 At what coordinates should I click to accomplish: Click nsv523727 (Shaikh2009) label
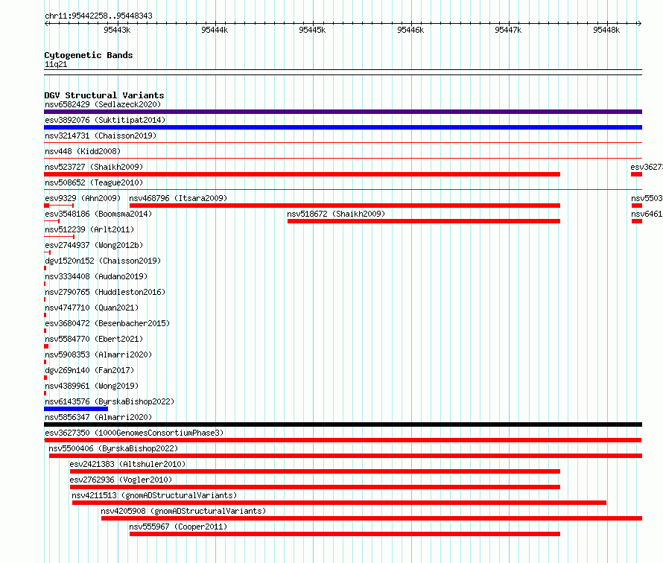coord(94,167)
